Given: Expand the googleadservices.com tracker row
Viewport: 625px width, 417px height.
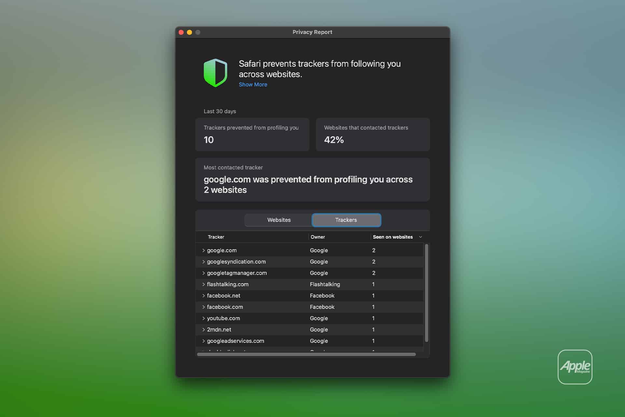Looking at the screenshot, I should click(x=203, y=341).
